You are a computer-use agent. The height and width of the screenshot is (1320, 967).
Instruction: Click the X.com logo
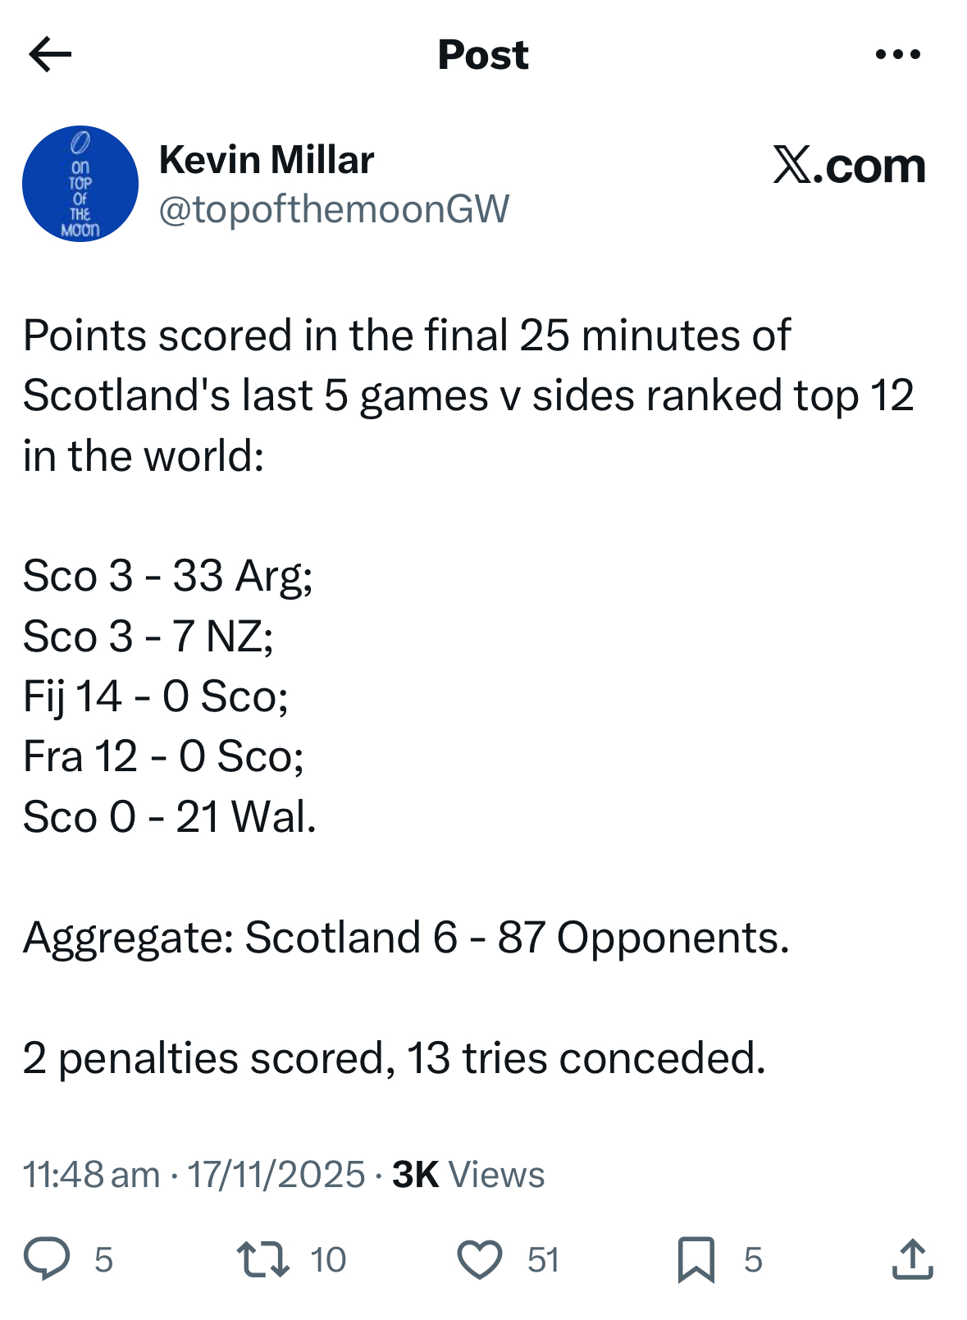coord(849,166)
